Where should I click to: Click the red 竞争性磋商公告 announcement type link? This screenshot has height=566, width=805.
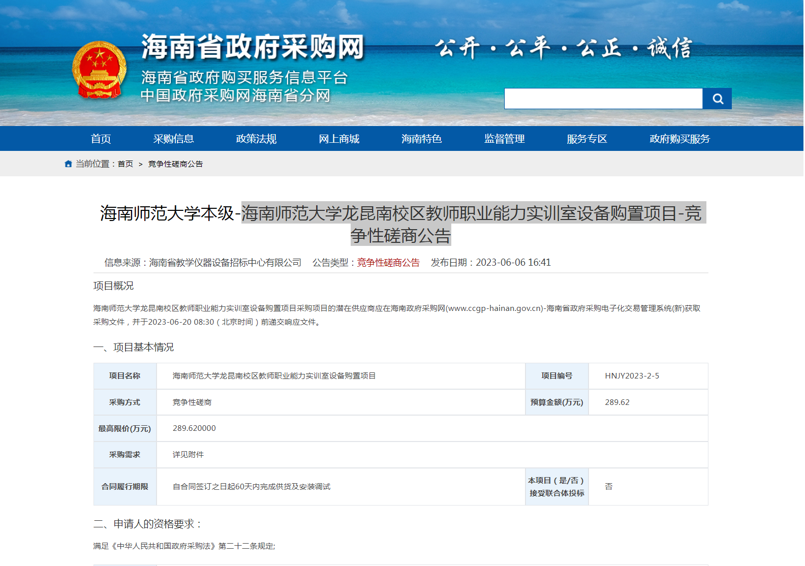coord(388,262)
